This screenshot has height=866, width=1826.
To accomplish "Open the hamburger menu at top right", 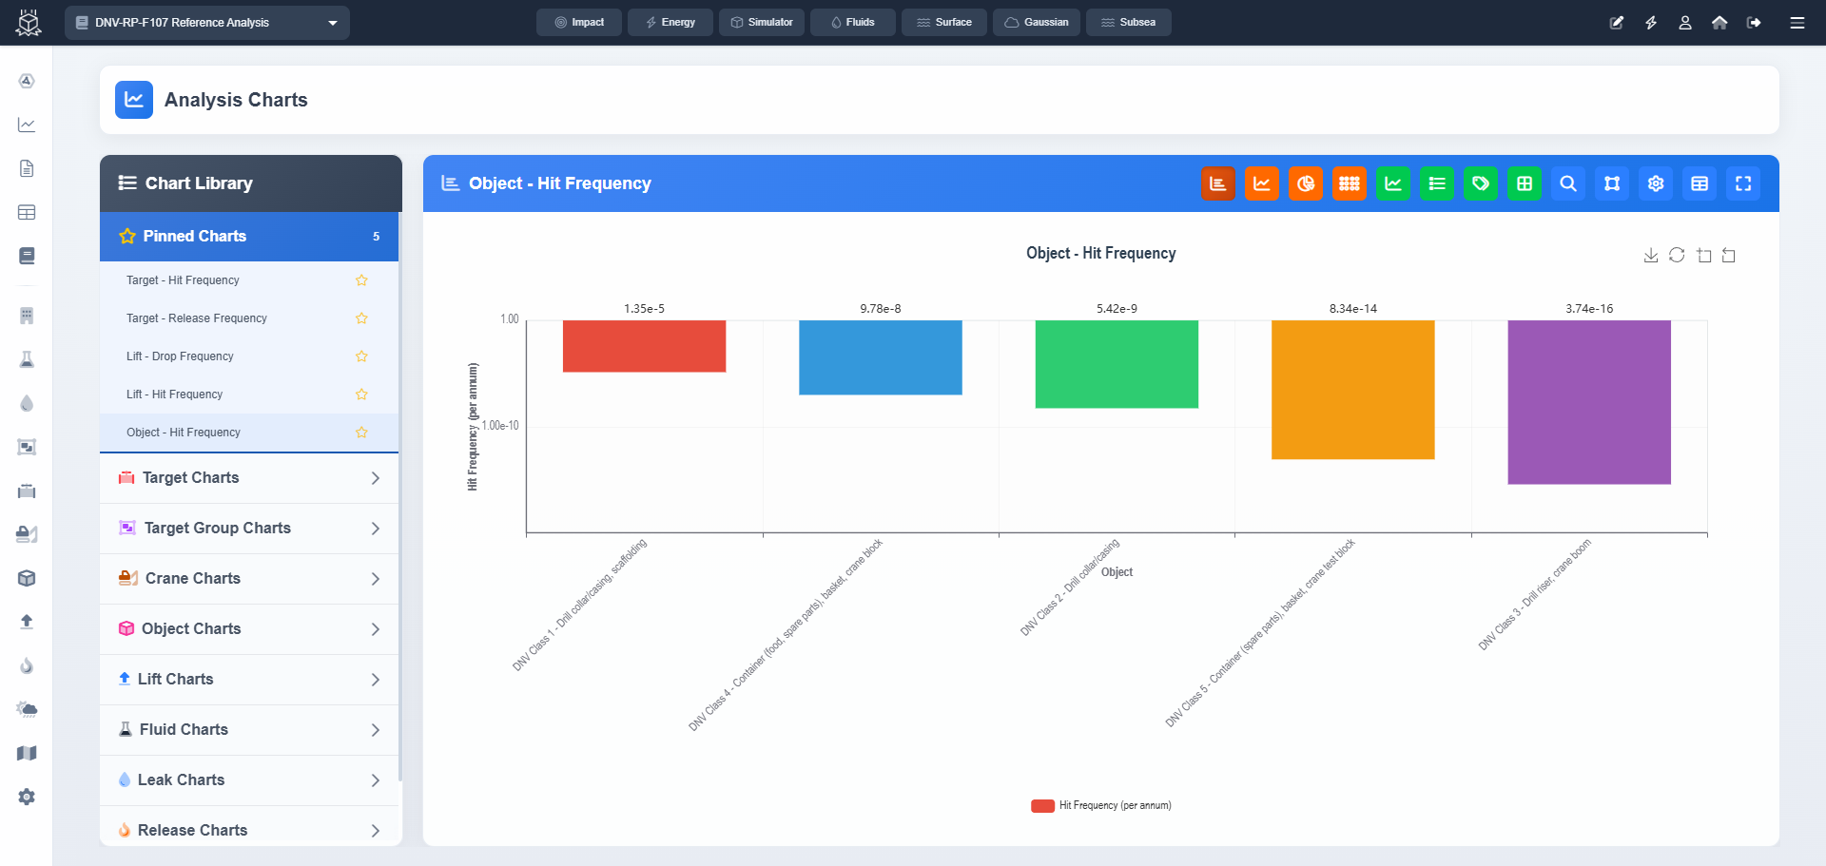I will pyautogui.click(x=1797, y=23).
